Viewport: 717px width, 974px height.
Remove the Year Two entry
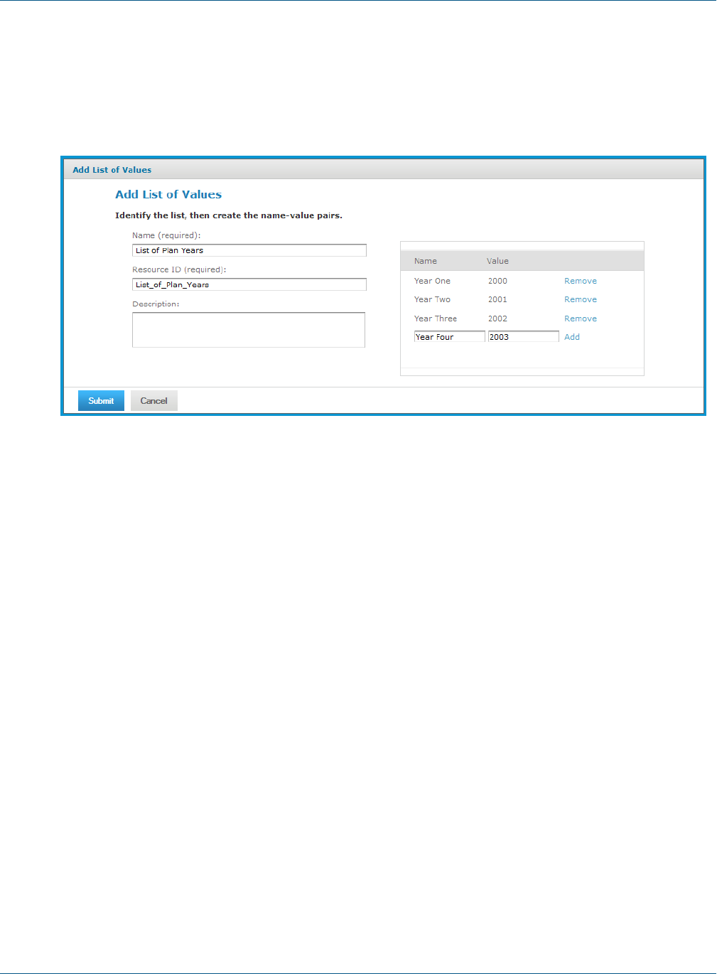tap(581, 299)
